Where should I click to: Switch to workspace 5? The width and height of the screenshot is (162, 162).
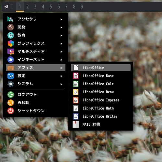tap(51, 7)
